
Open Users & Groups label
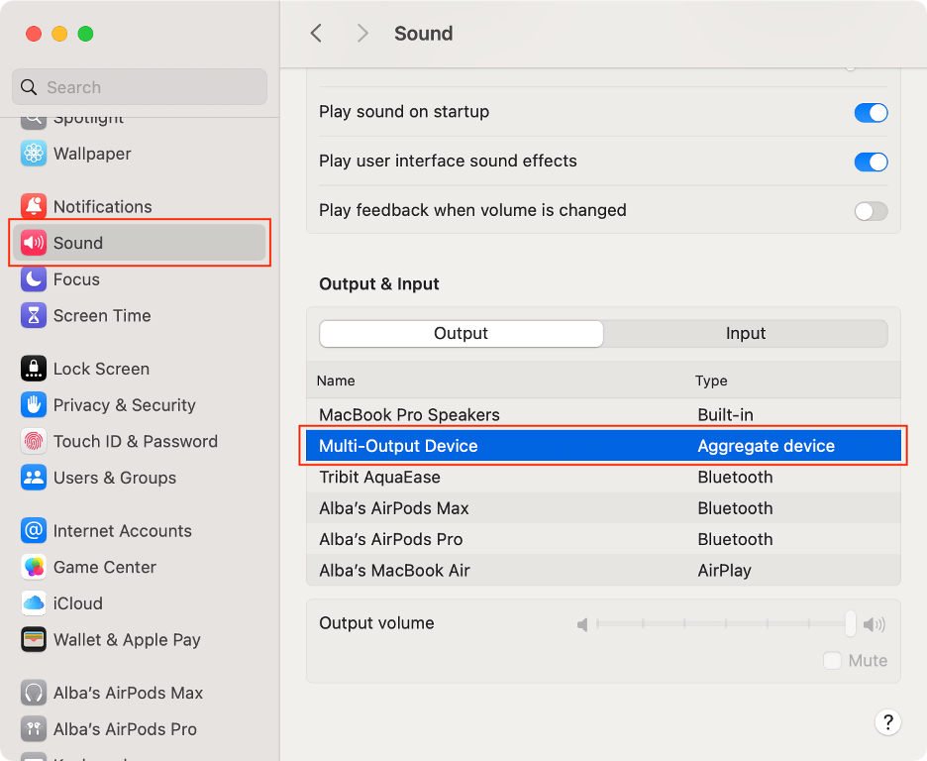(x=115, y=478)
